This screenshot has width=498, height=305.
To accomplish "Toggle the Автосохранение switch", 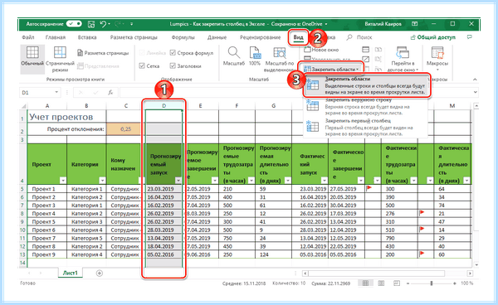I will (x=75, y=24).
